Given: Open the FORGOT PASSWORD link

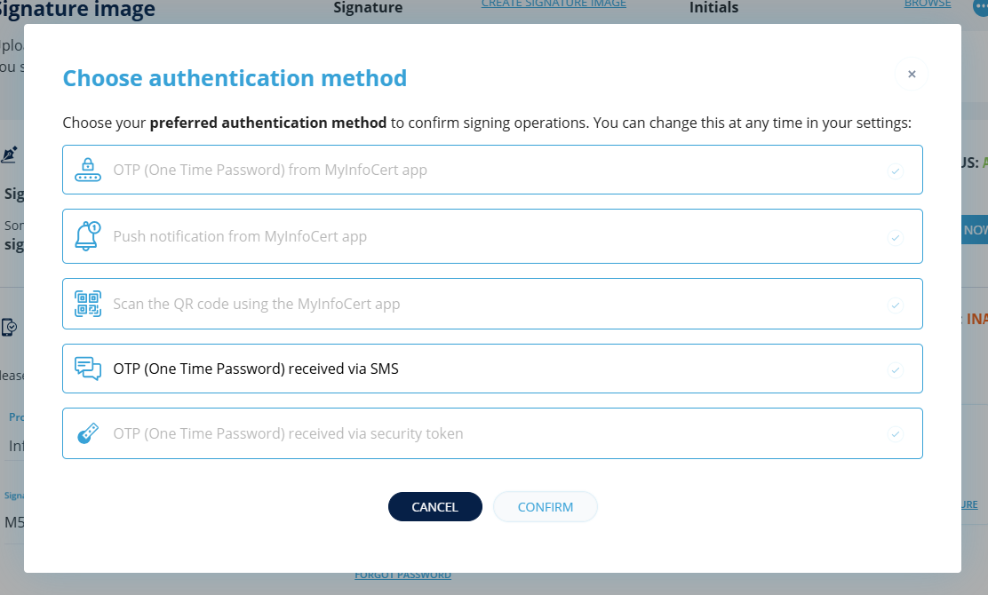Looking at the screenshot, I should click(402, 575).
